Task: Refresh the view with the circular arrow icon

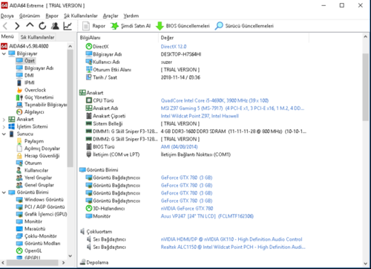Action: tap(42, 26)
